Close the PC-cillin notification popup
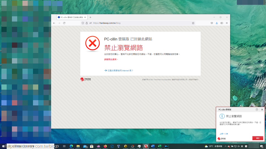Viewport: 266px width, 149px height. [262, 109]
